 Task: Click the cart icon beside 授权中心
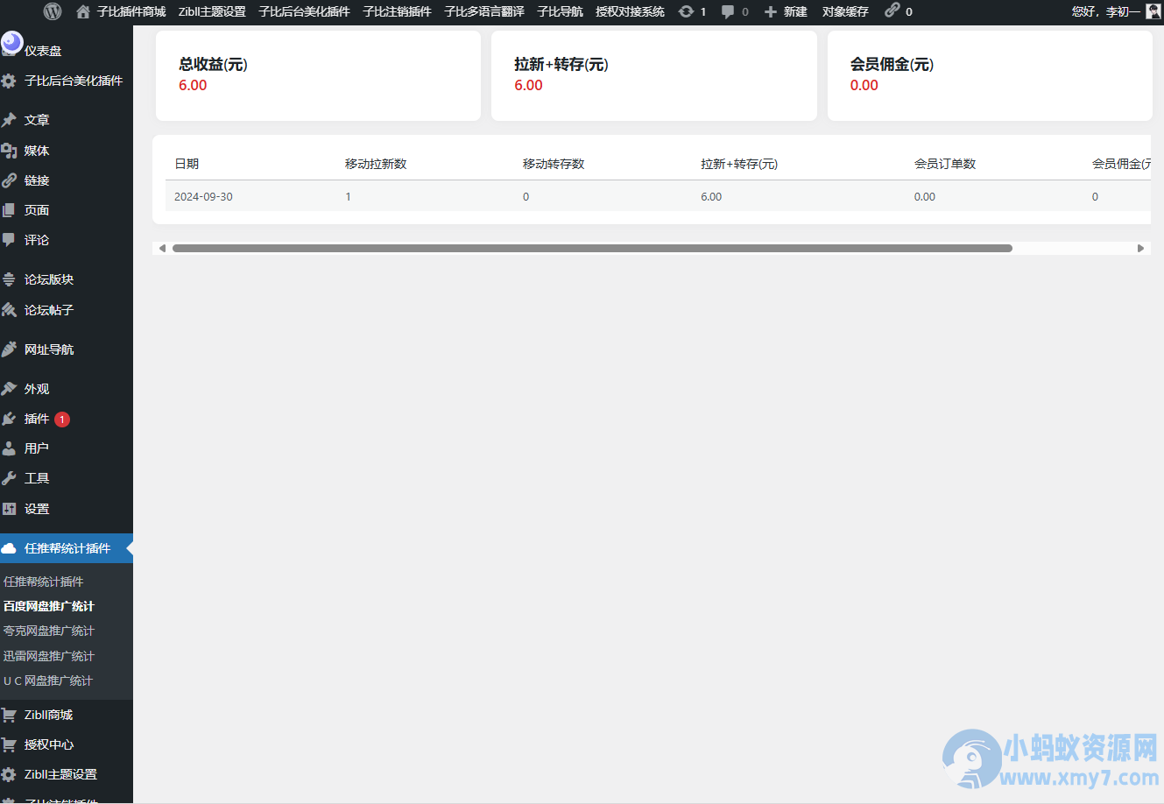[9, 744]
